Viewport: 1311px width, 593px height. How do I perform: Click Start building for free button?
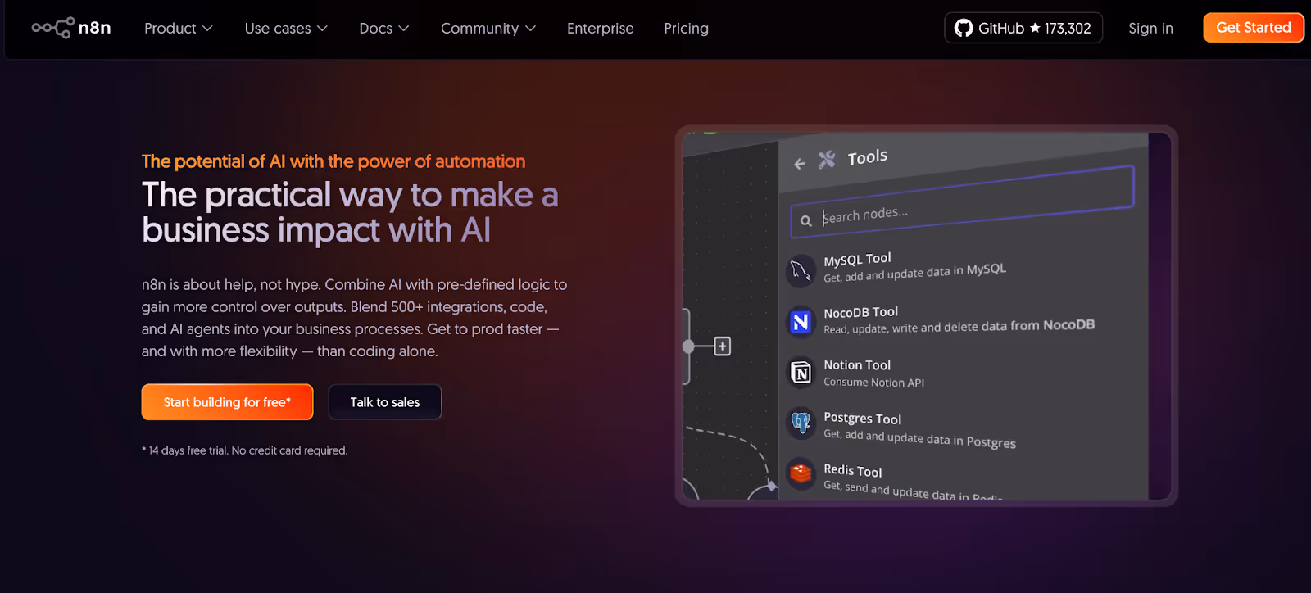[227, 402]
